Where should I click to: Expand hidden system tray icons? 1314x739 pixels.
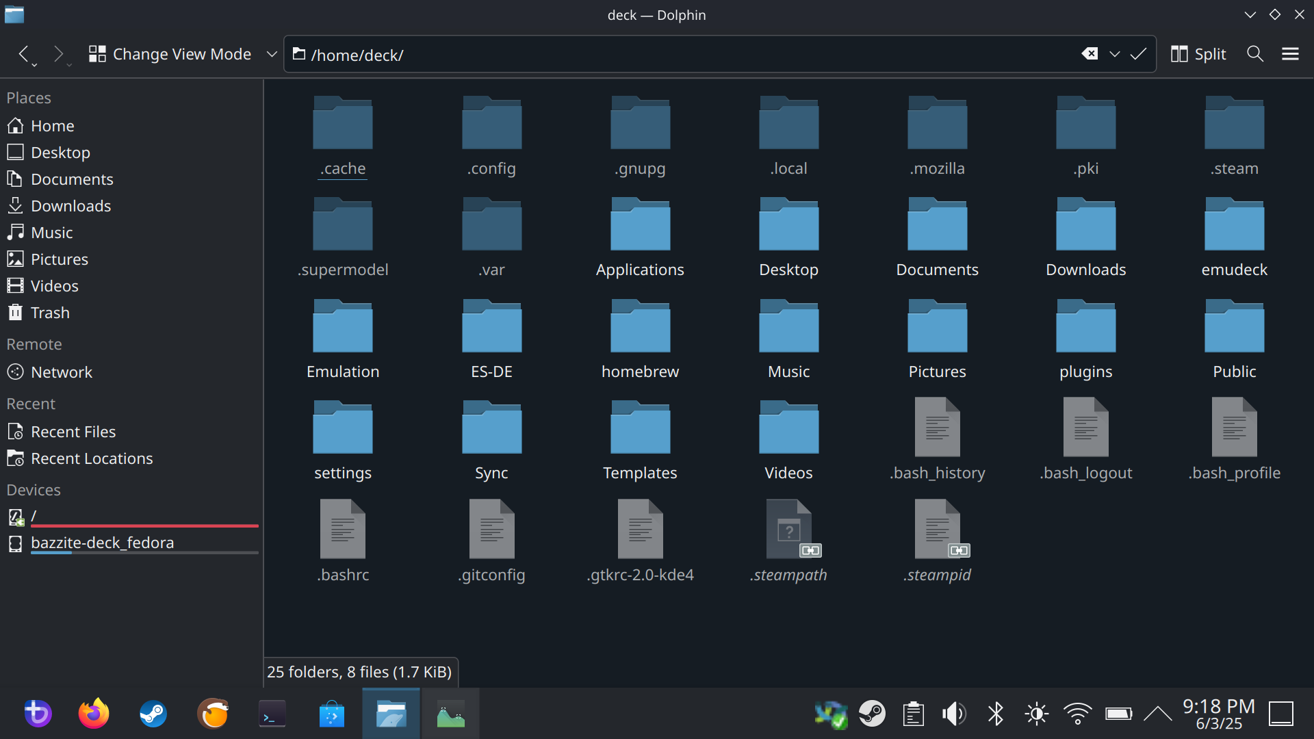(1158, 714)
